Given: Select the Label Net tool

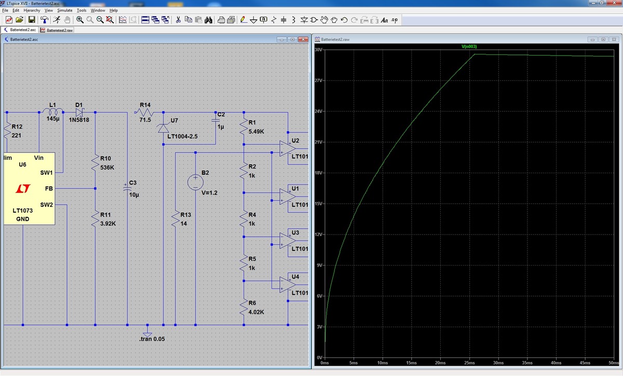Looking at the screenshot, I should pos(264,20).
